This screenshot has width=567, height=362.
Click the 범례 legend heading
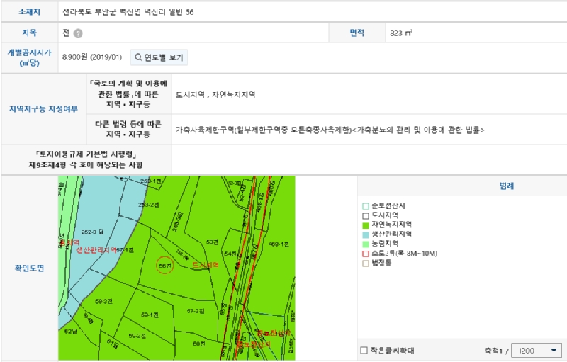tap(507, 186)
